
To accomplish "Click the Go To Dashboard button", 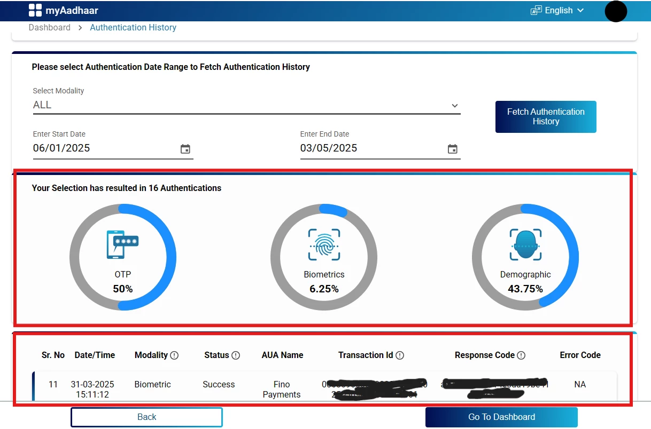I will click(501, 417).
